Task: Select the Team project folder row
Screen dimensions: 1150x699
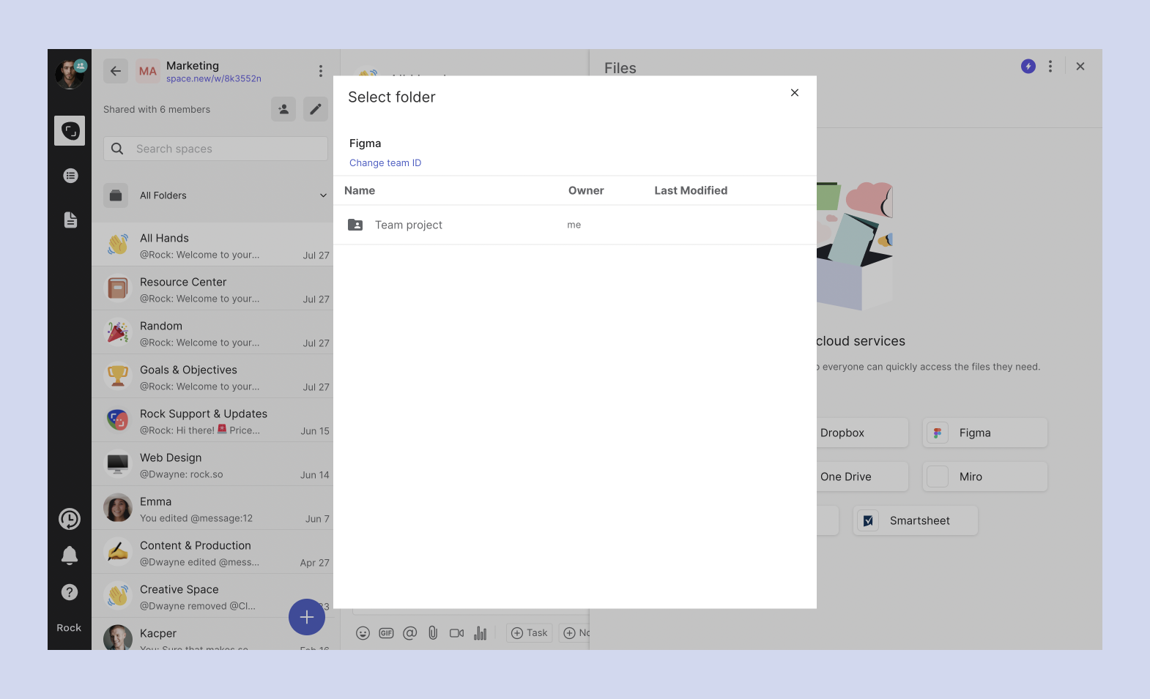Action: 575,225
